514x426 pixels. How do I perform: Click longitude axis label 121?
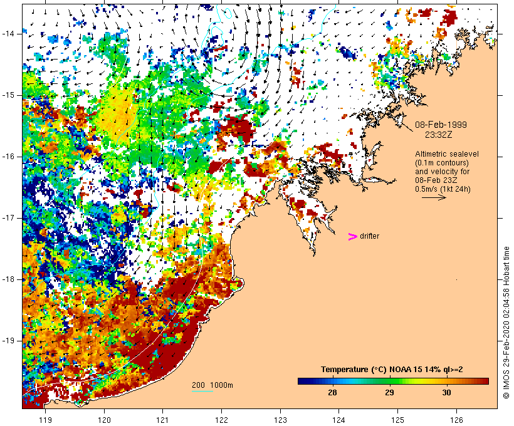click(x=163, y=420)
